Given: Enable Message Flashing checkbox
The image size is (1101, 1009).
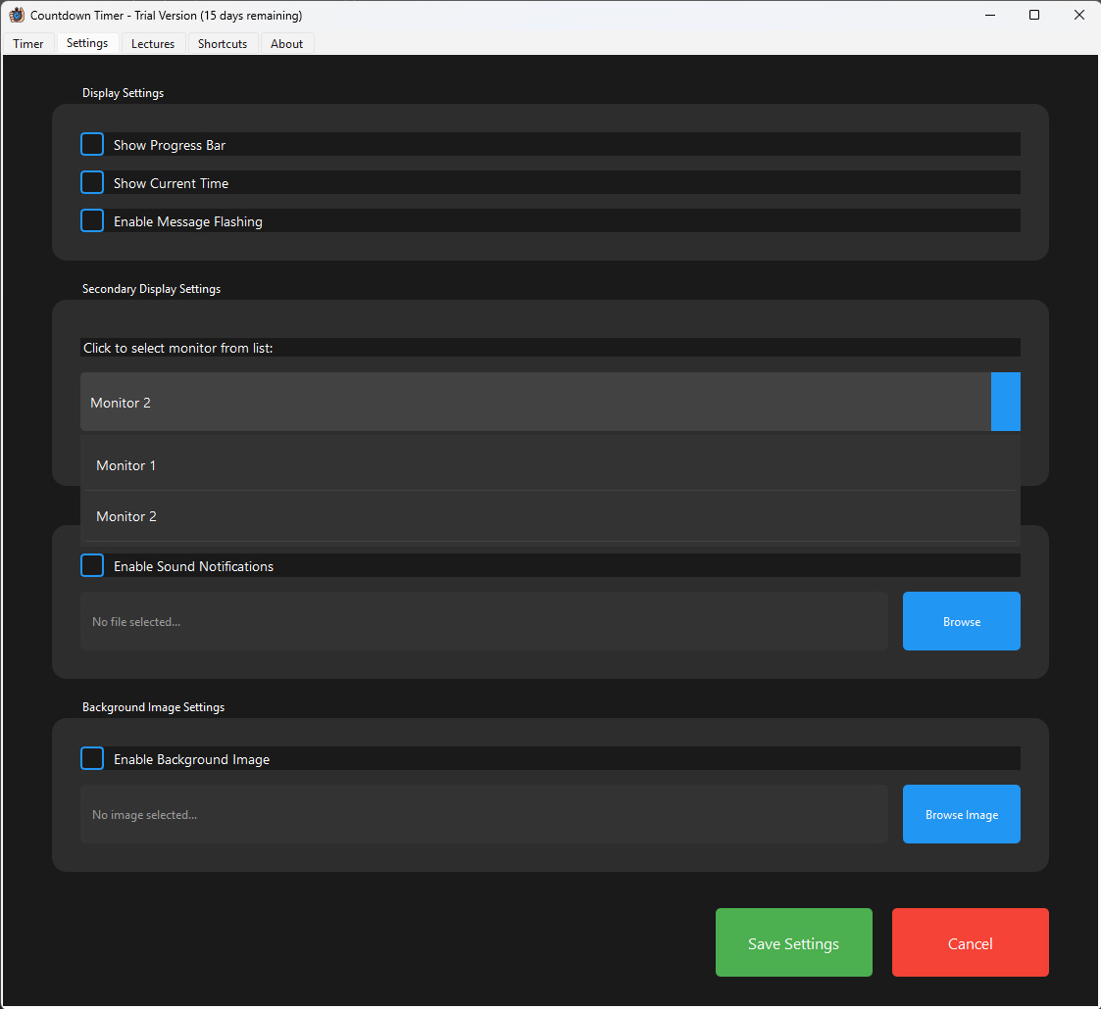Looking at the screenshot, I should [92, 221].
